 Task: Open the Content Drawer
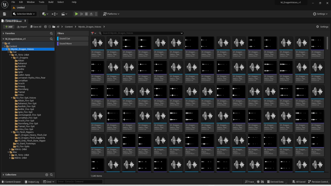[11, 182]
